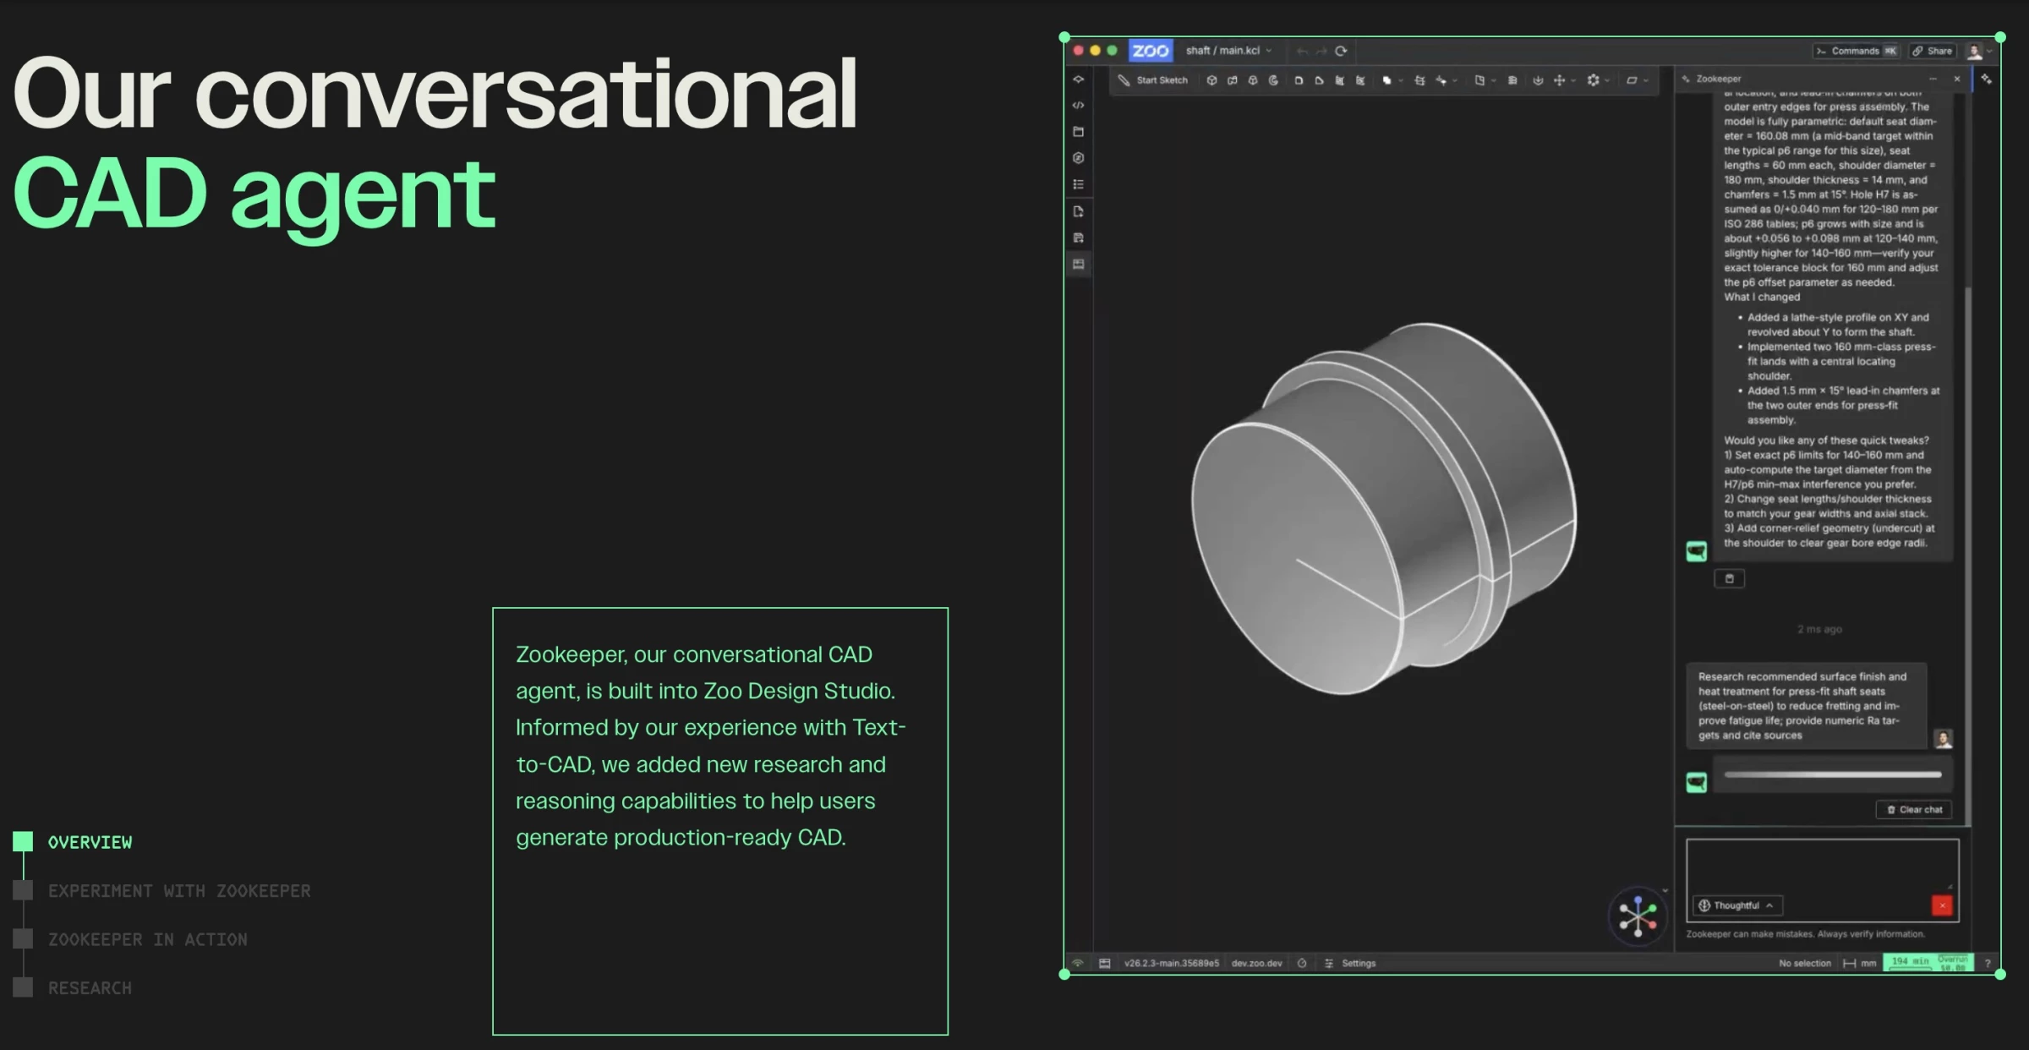Click the network status wifi icon
This screenshot has height=1050, width=2029.
pos(1078,963)
